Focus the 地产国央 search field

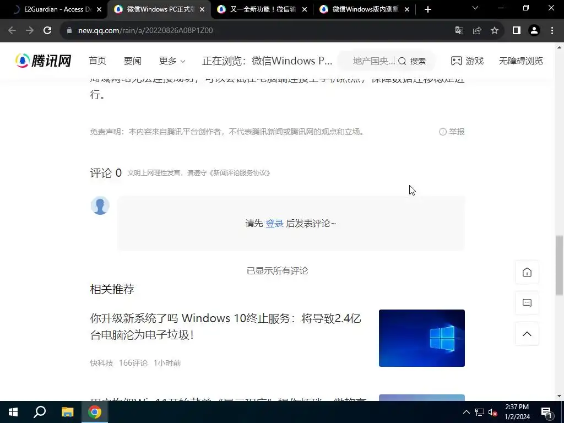(373, 61)
